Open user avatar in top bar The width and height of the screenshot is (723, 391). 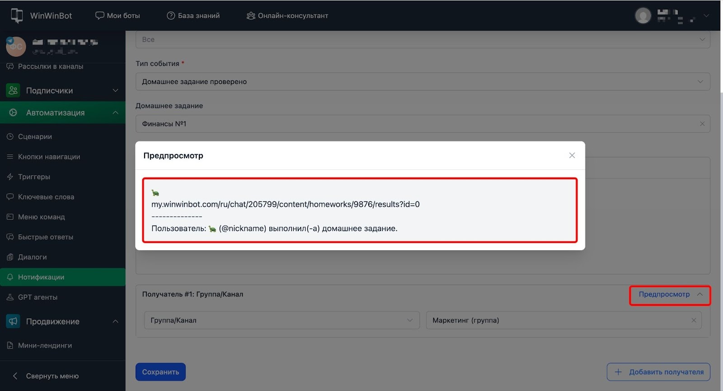643,15
